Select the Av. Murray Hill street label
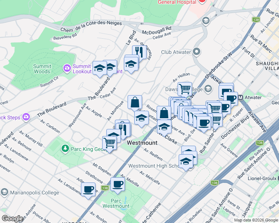The height and width of the screenshot is (223, 279). (x=31, y=139)
